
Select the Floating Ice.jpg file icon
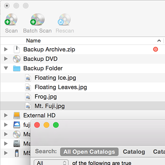(28, 78)
